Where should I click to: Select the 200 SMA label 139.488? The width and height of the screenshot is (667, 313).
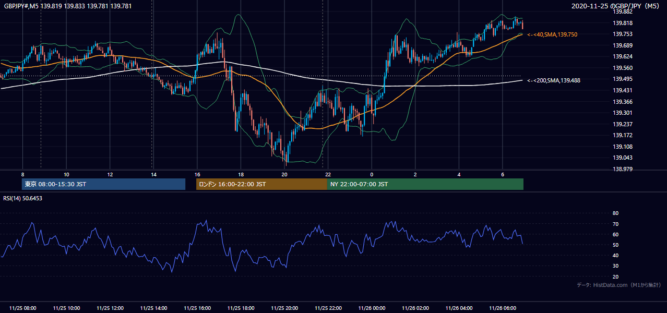554,80
